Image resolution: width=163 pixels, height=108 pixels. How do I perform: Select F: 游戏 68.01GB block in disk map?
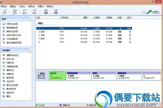pyautogui.click(x=129, y=76)
